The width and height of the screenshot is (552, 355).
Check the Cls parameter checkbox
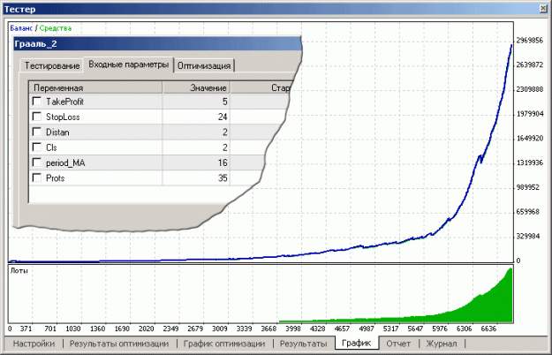(36, 147)
